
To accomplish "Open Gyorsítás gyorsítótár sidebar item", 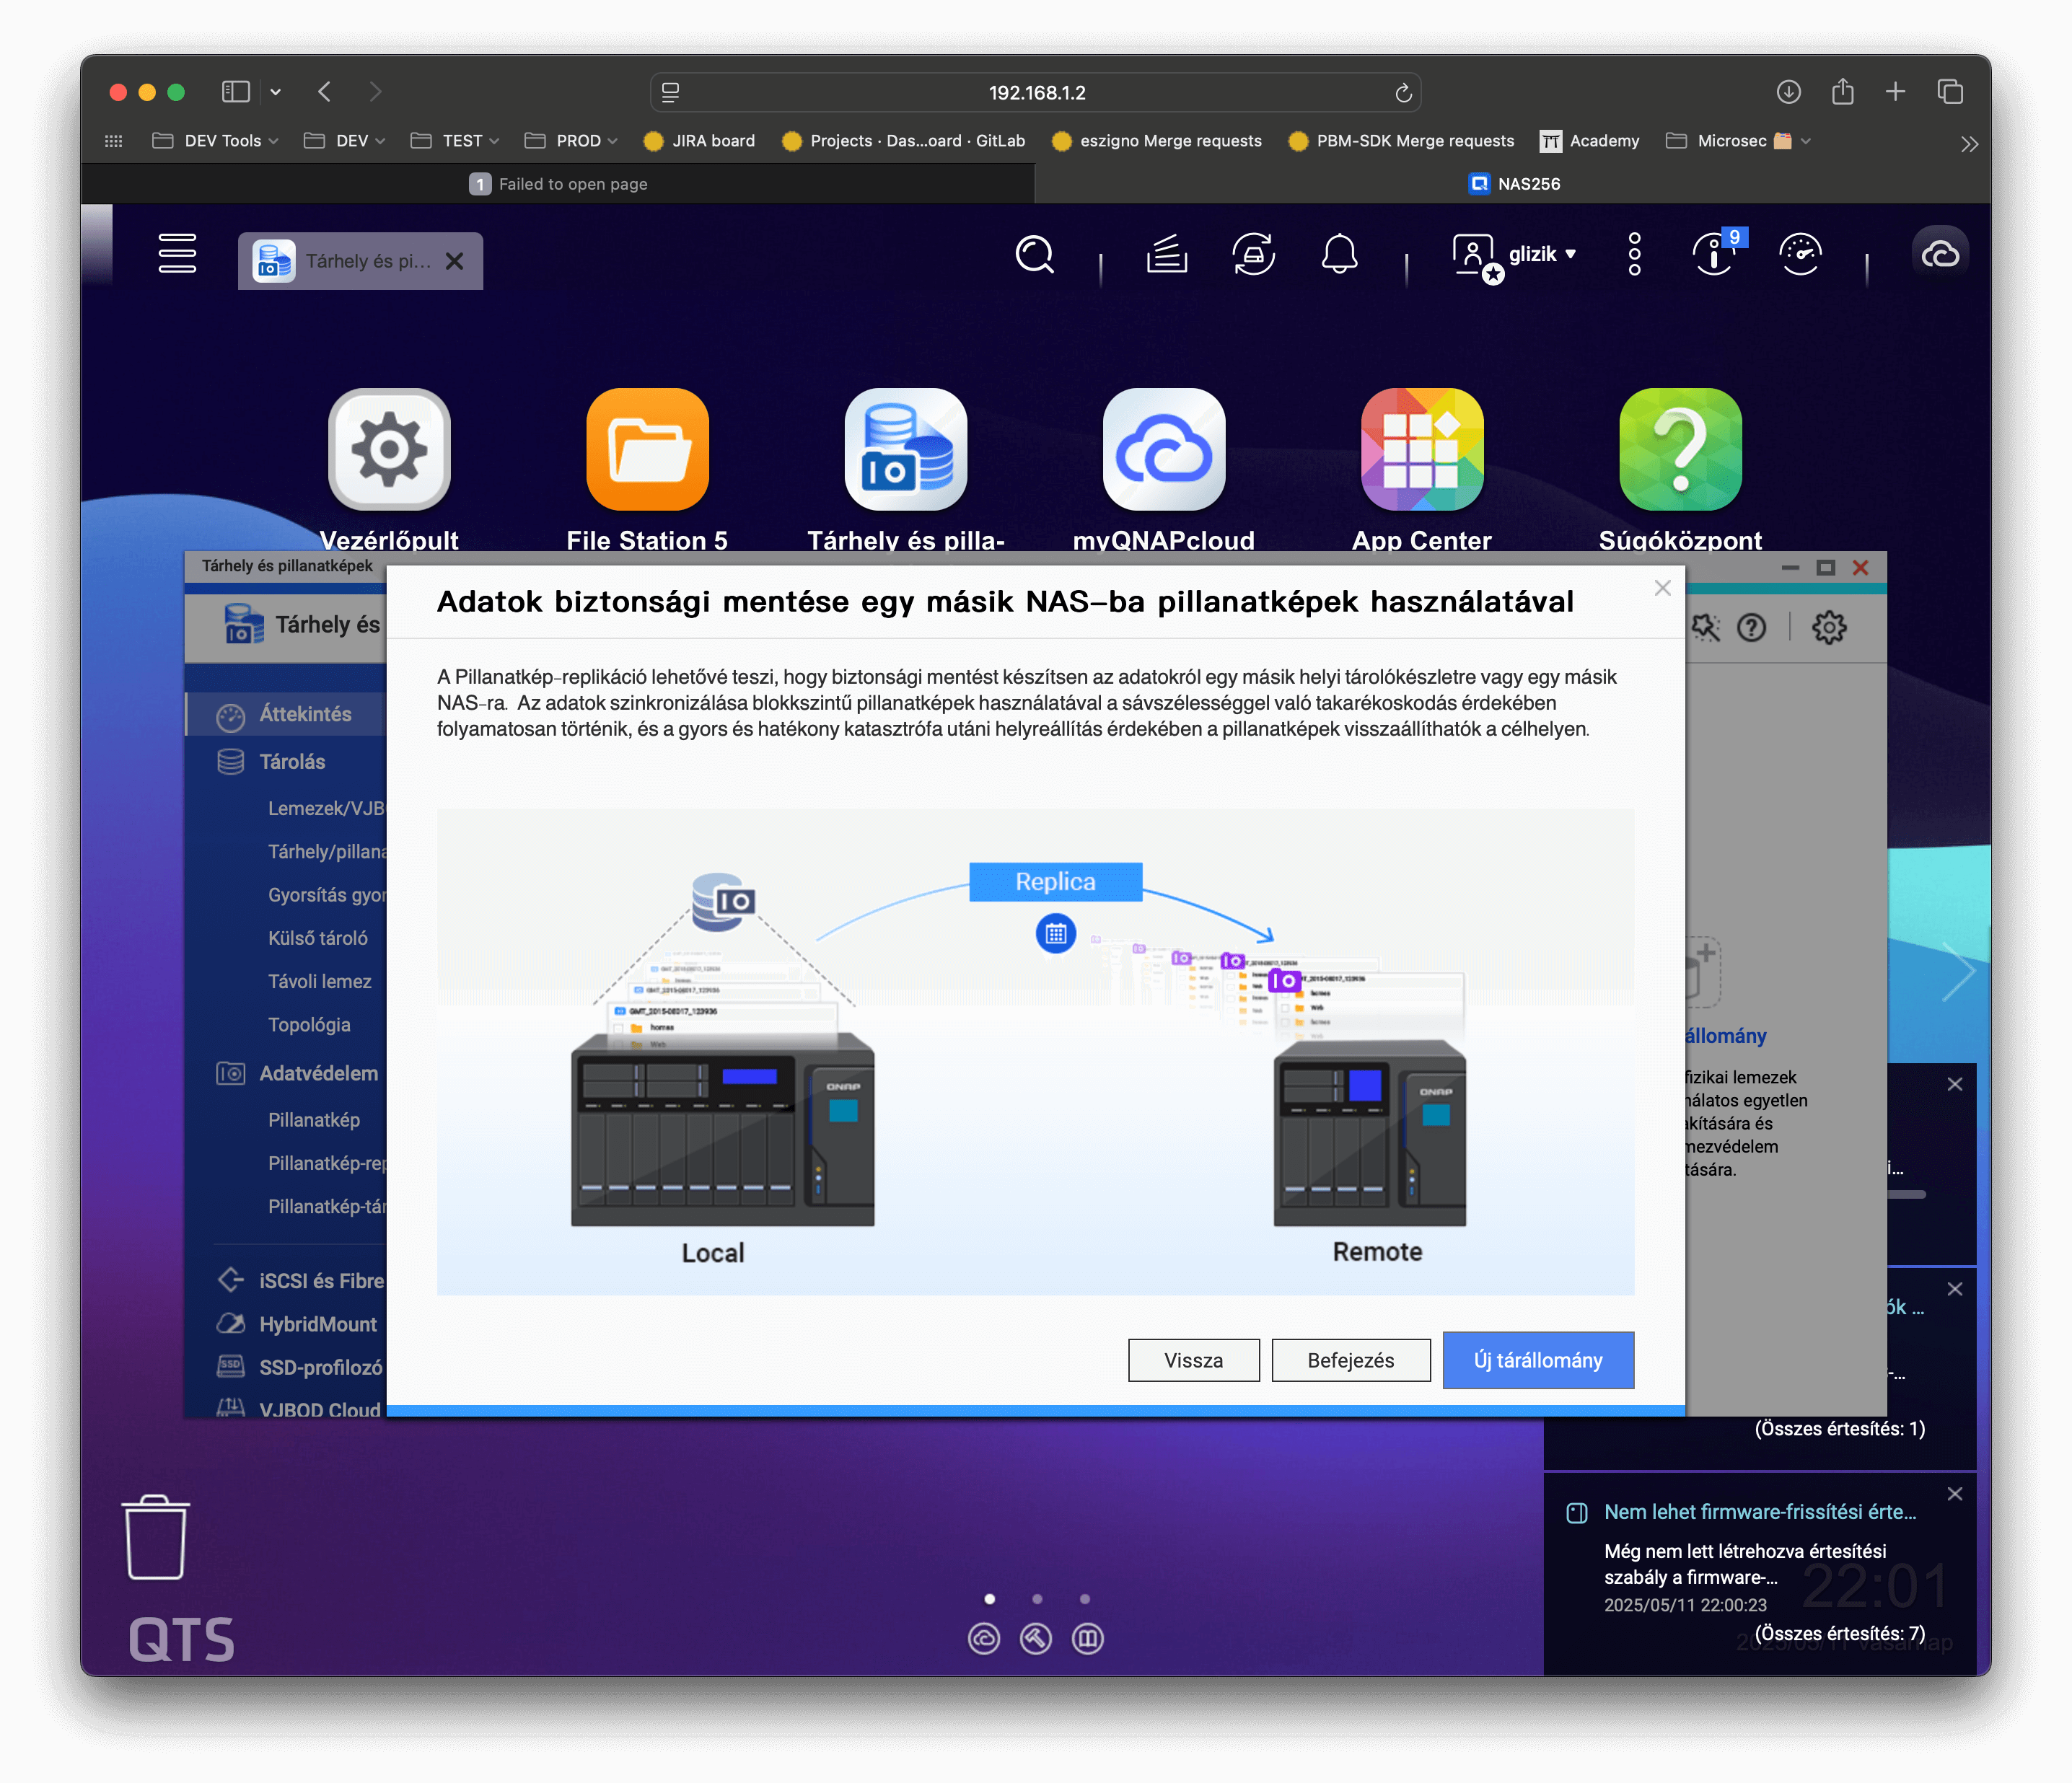I will [x=326, y=895].
